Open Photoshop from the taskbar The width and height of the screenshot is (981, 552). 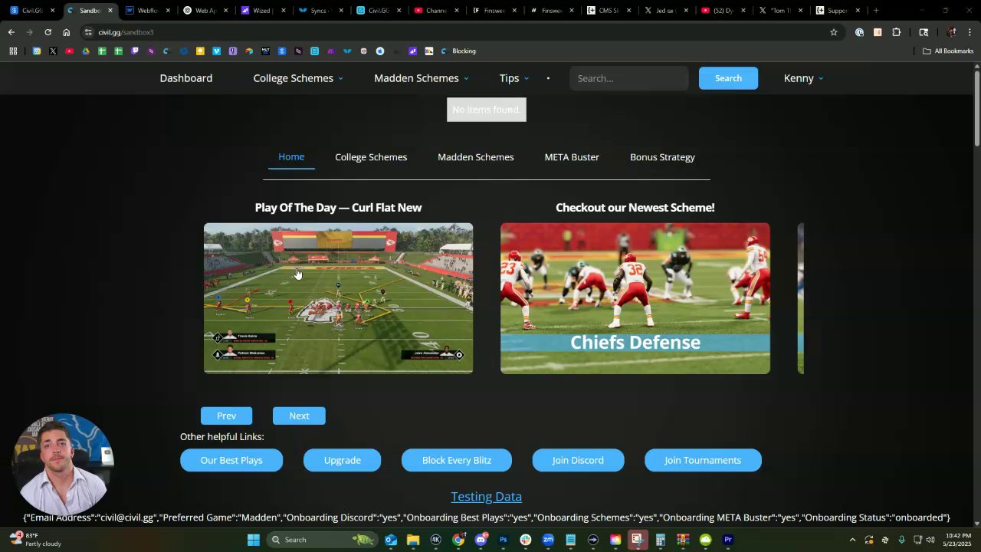point(503,540)
